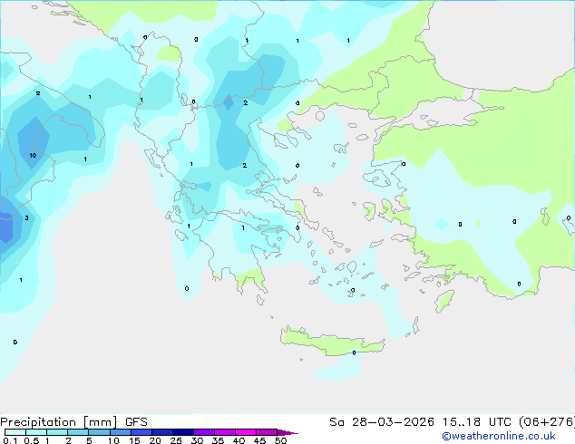
Task: Click the 30–35 mm violet legend swatch
Action: [204, 432]
